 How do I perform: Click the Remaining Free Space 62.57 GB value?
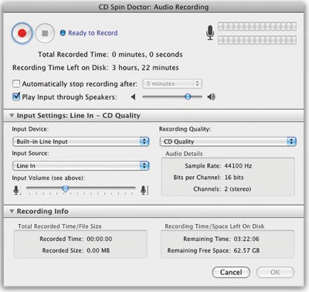click(246, 250)
